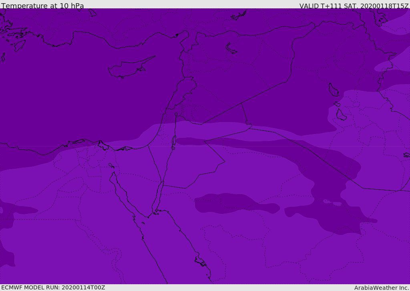410x291 pixels.
Task: Click the island of Cyprus on the map
Action: 131,67
